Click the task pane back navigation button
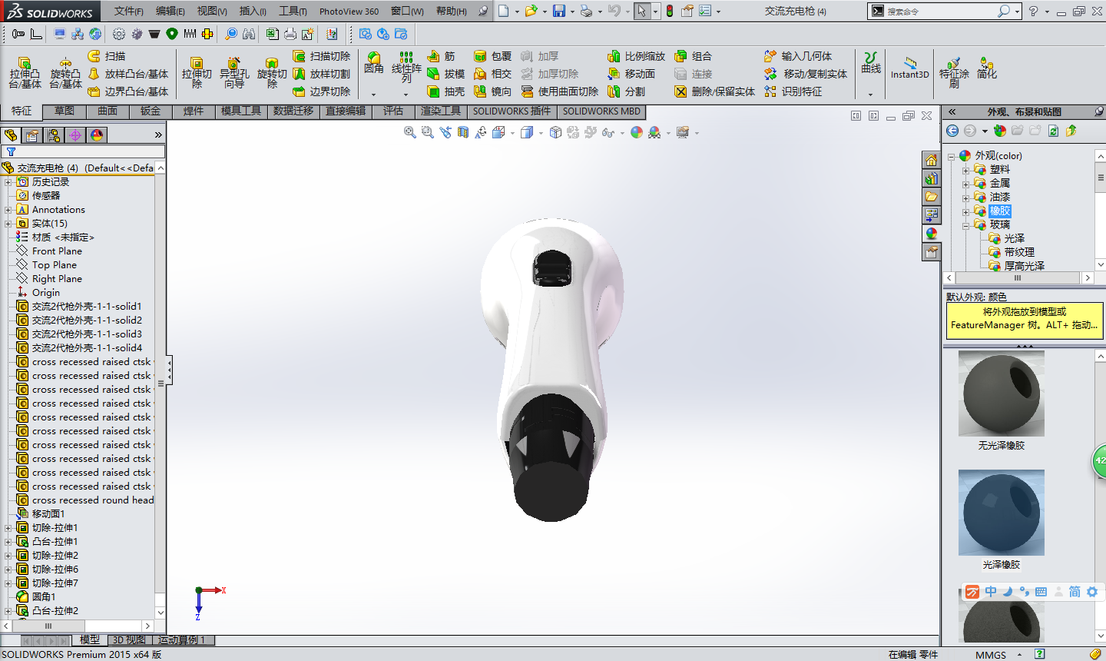Image resolution: width=1106 pixels, height=661 pixels. click(952, 131)
